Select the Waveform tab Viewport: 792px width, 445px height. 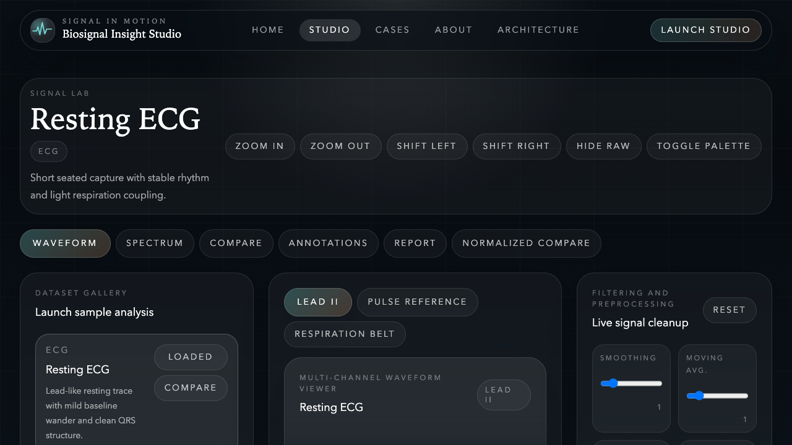(65, 244)
